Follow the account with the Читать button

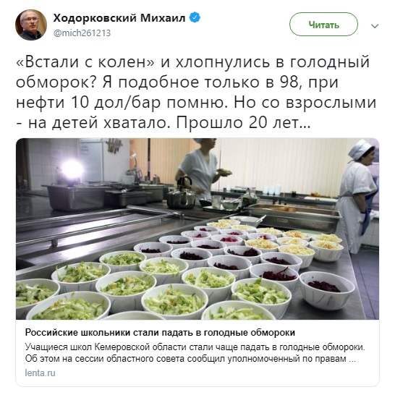pos(323,25)
